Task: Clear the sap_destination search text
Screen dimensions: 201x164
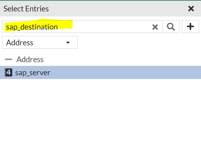Action: [155, 27]
